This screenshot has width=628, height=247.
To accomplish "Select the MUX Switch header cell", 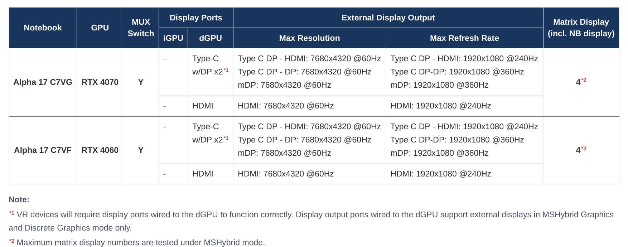I will 141,28.
